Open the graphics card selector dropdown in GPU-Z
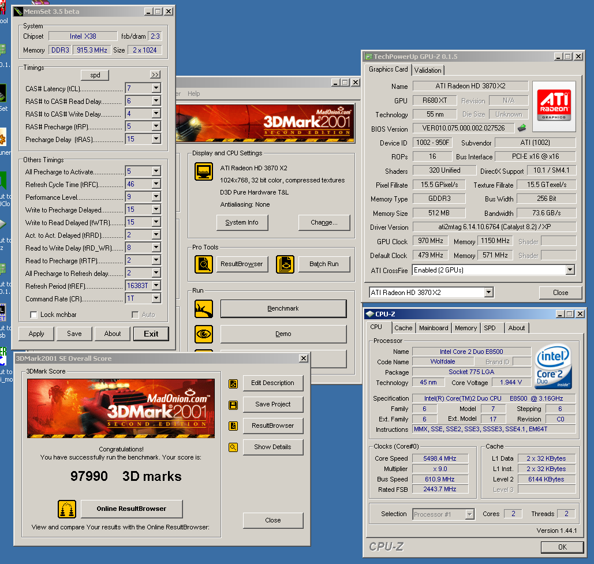 [489, 292]
